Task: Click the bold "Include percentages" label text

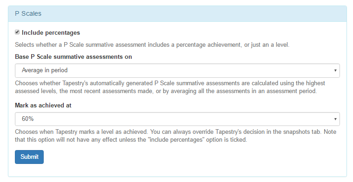Action: (51, 33)
